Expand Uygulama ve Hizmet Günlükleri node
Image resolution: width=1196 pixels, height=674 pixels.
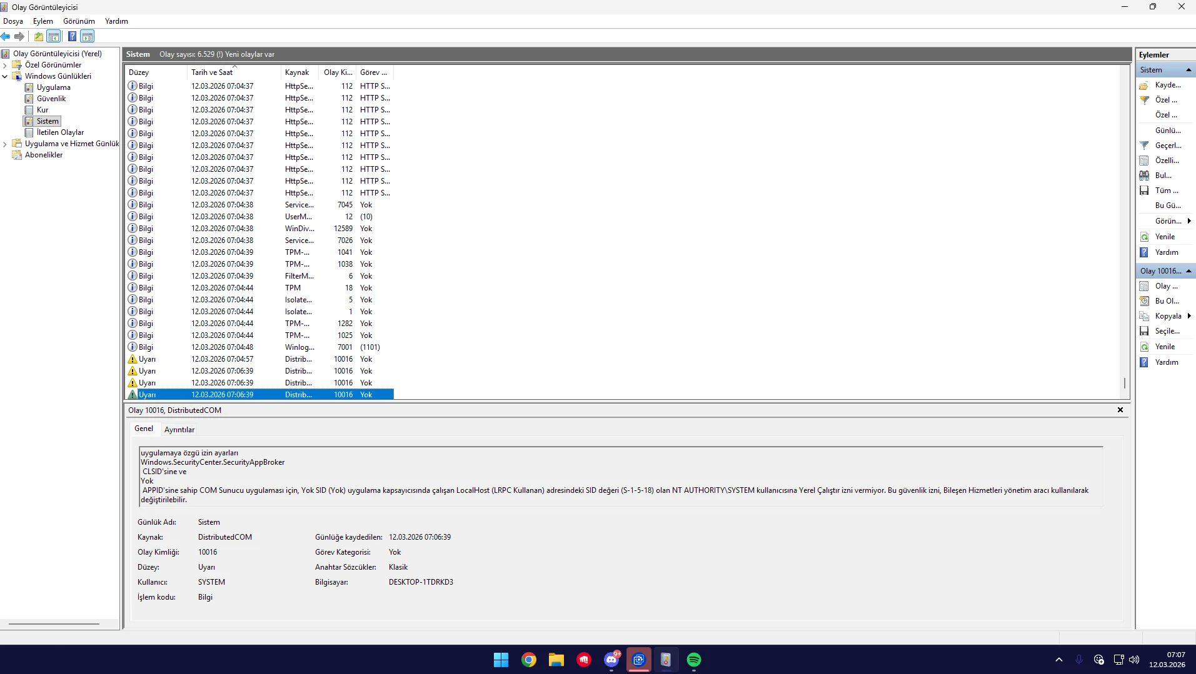pyautogui.click(x=5, y=144)
